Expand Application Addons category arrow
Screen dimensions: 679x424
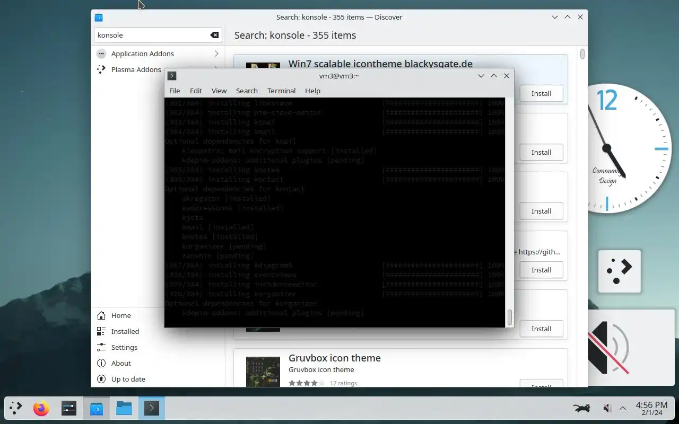216,54
